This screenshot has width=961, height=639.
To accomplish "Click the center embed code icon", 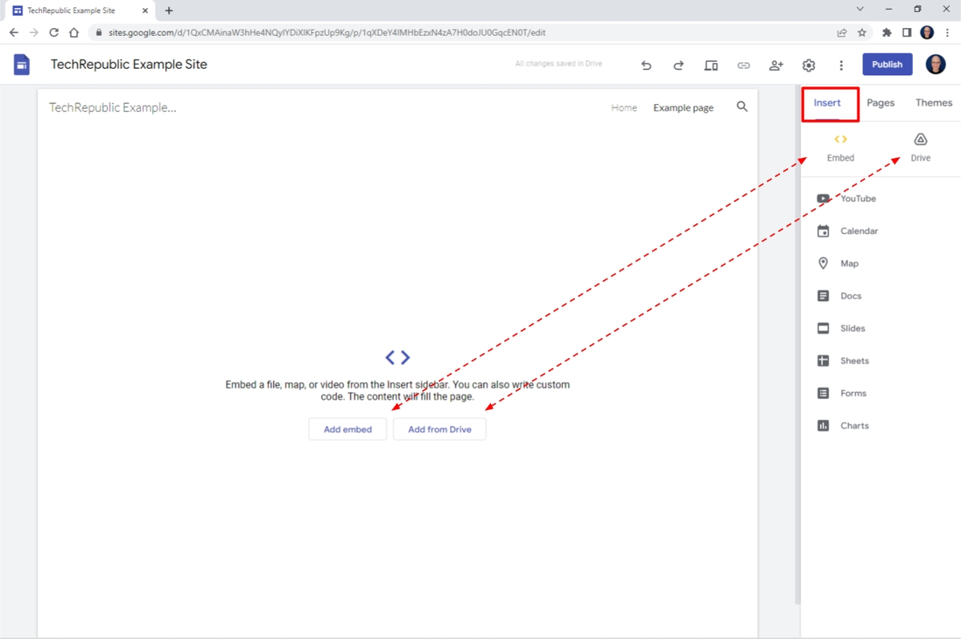I will (397, 357).
